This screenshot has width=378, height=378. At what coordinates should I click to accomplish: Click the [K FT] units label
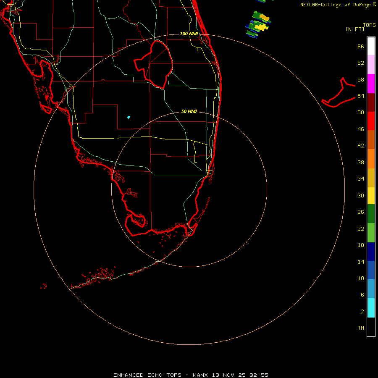[355, 29]
